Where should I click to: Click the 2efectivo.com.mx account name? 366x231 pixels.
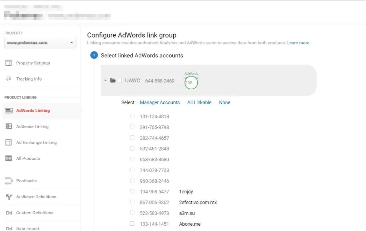coord(198,203)
